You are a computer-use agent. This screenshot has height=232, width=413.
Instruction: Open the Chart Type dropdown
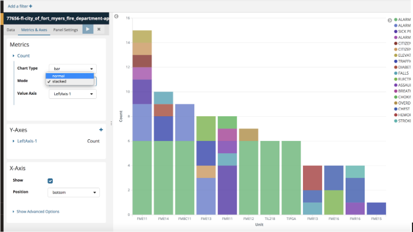[x=73, y=68]
